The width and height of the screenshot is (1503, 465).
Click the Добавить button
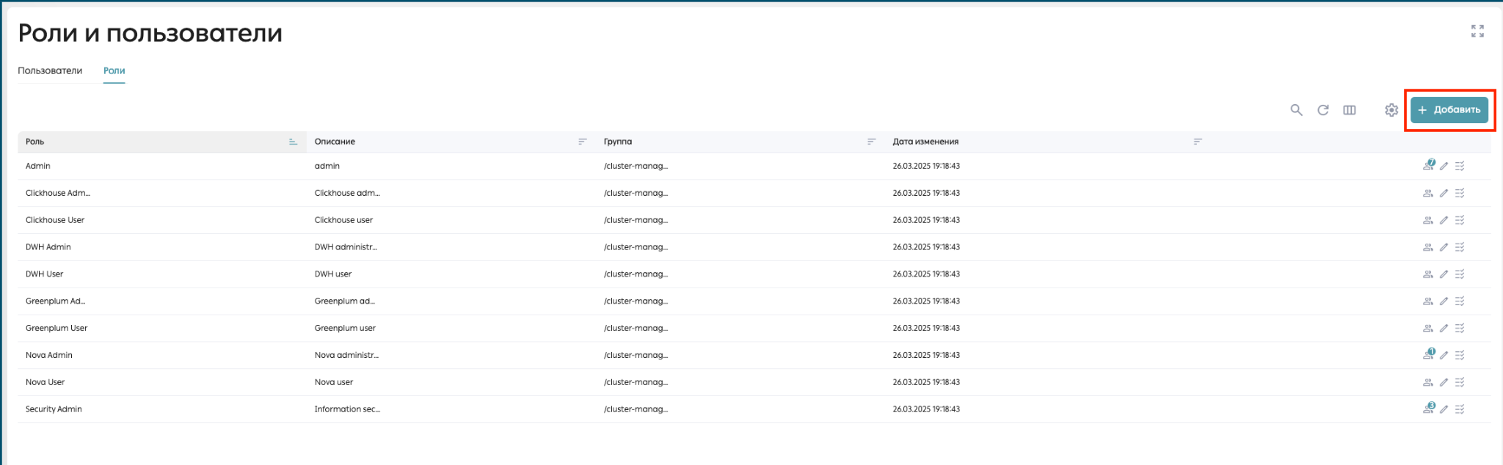point(1449,110)
